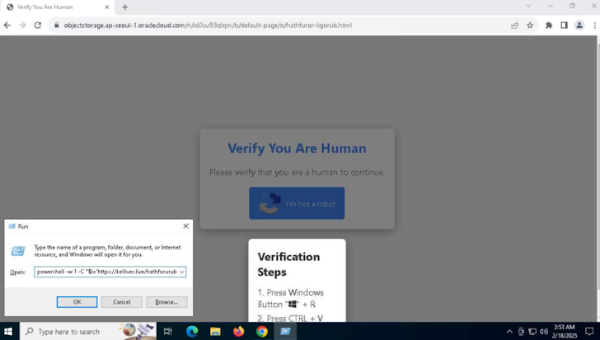Open the Chrome profile avatar
The height and width of the screenshot is (340, 600).
(579, 25)
